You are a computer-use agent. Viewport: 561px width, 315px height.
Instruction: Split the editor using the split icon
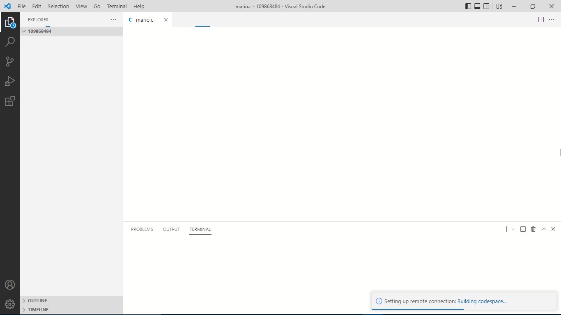point(541,19)
